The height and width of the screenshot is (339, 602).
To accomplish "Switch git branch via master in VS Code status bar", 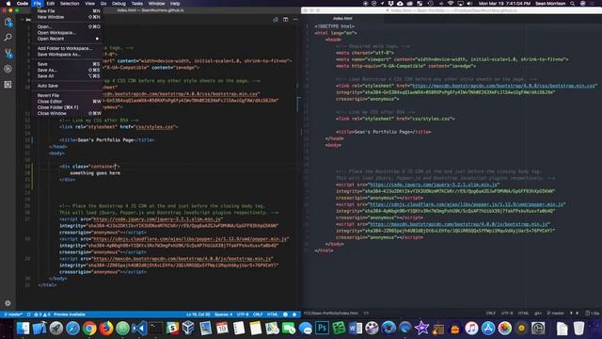I will tap(13, 315).
